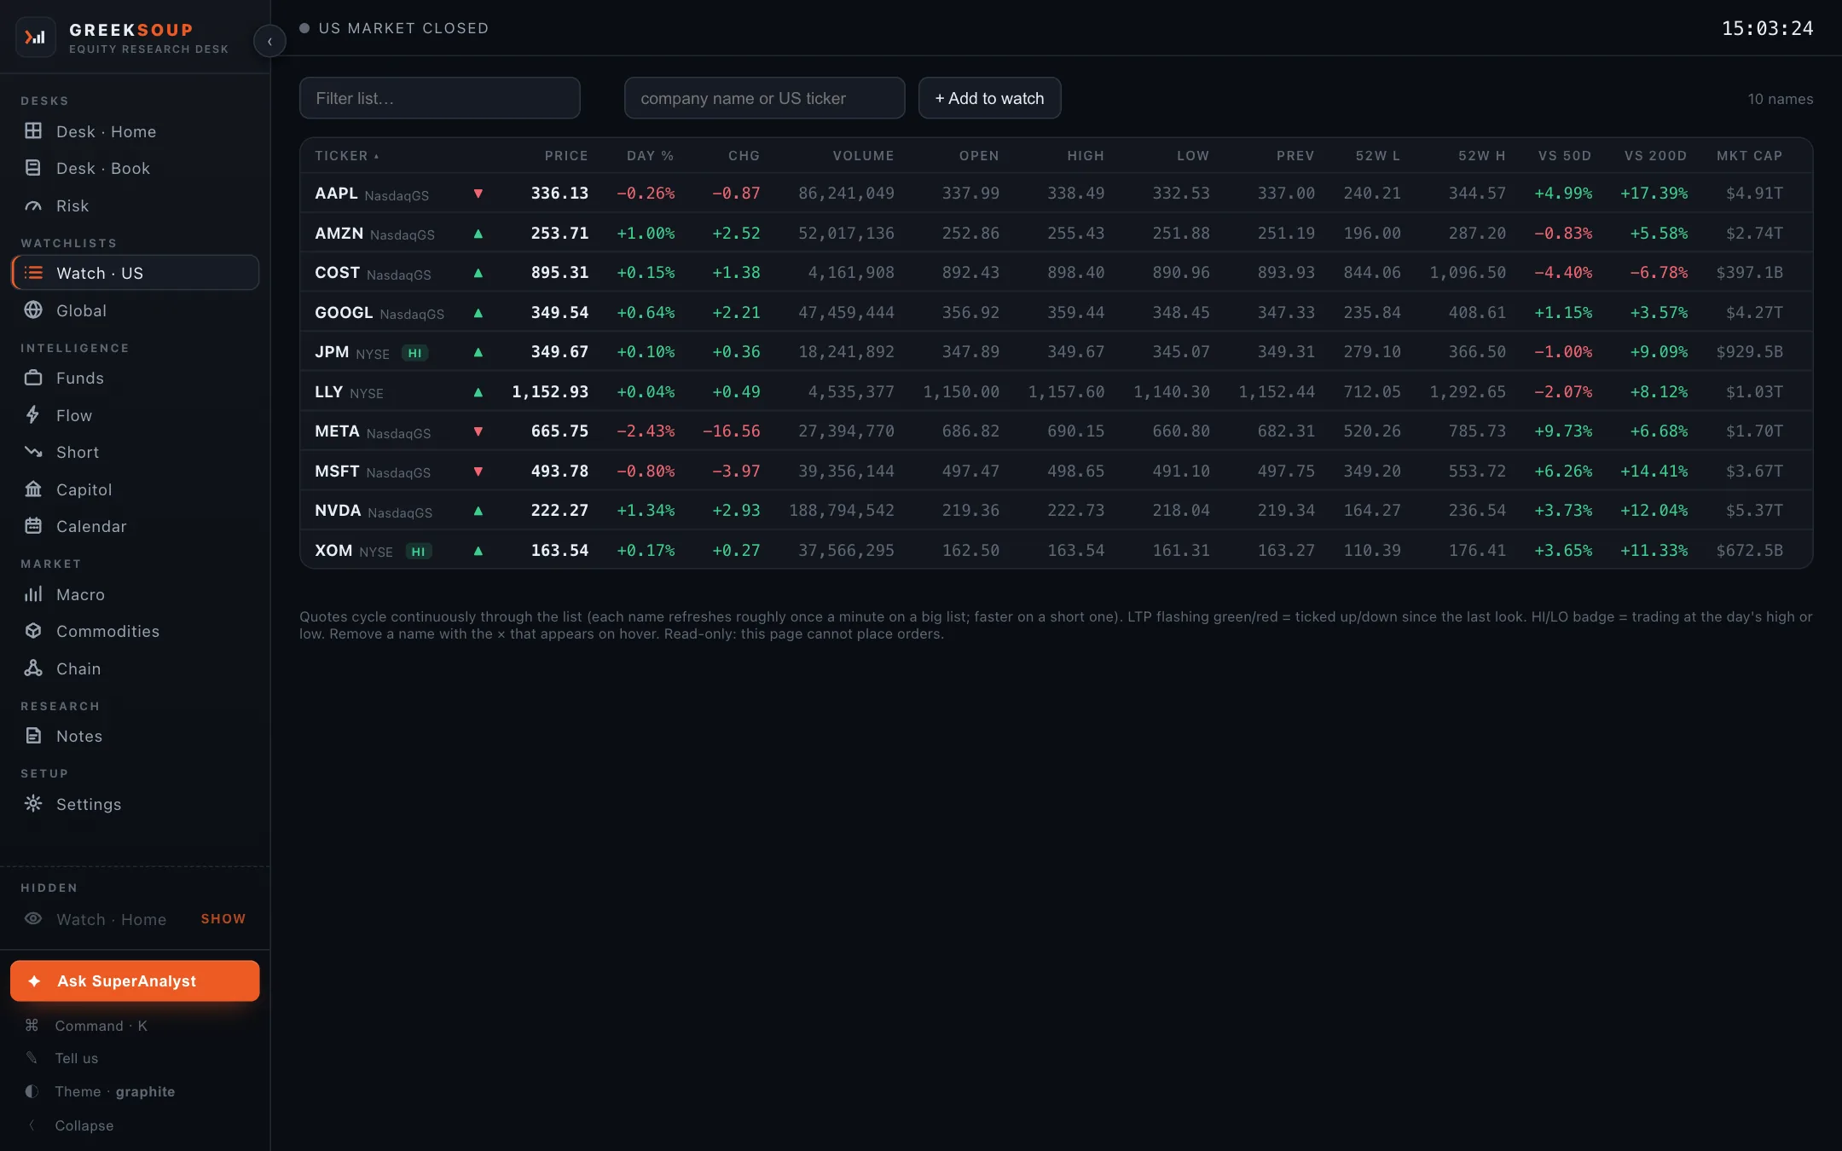Viewport: 1842px width, 1151px height.
Task: Click the Theme half-circle icon
Action: pos(32,1090)
